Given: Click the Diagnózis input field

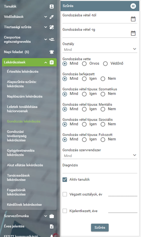Looking at the screenshot, I should (x=100, y=170).
